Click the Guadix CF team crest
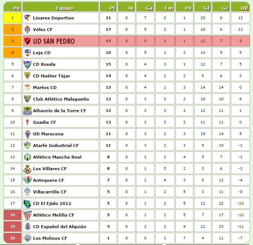Image resolution: width=253 pixels, height=245 pixels. point(27,122)
